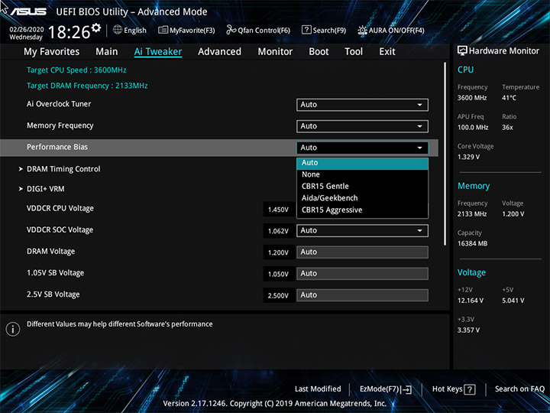The width and height of the screenshot is (550, 413).
Task: Click Qfan Control(F6) label
Action: 264,30
